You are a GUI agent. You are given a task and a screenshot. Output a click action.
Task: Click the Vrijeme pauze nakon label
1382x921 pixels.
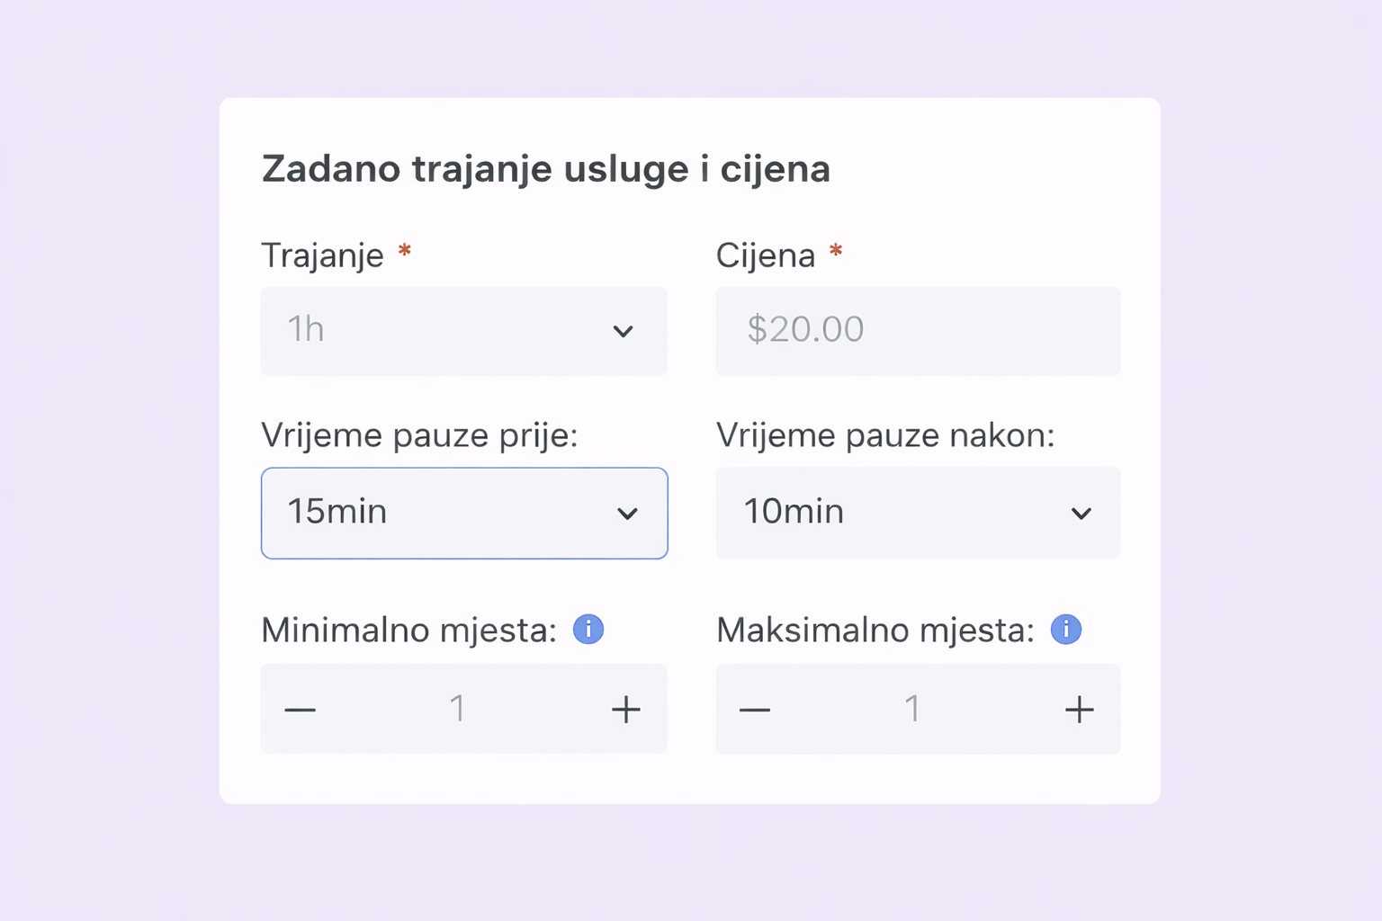tap(885, 435)
